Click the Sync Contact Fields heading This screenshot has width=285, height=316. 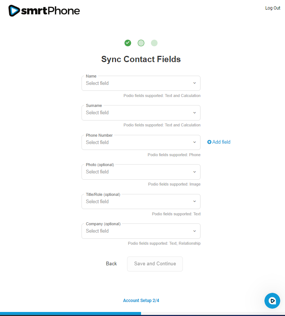tap(141, 59)
